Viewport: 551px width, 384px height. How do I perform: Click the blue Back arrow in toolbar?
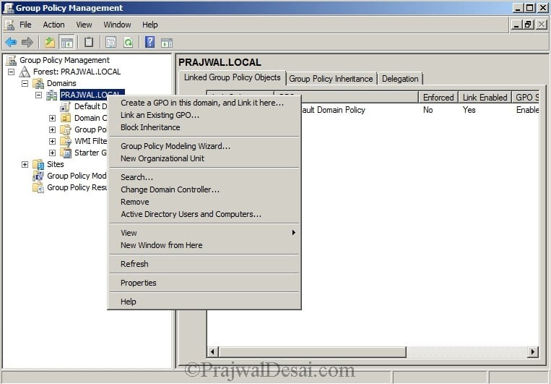coord(11,43)
